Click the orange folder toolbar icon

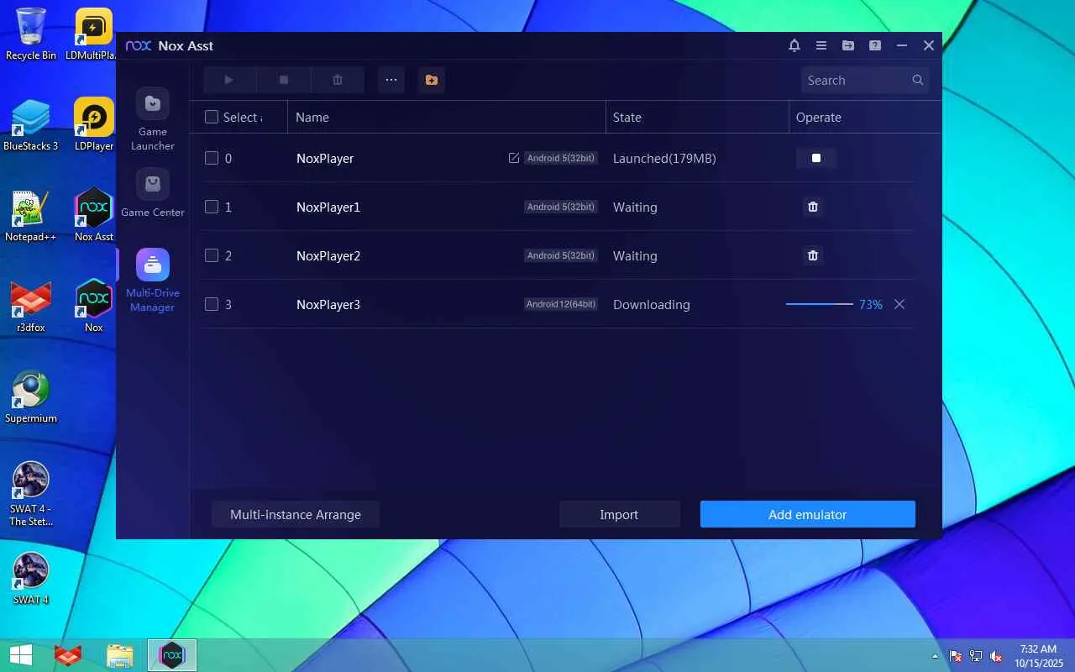coord(432,80)
